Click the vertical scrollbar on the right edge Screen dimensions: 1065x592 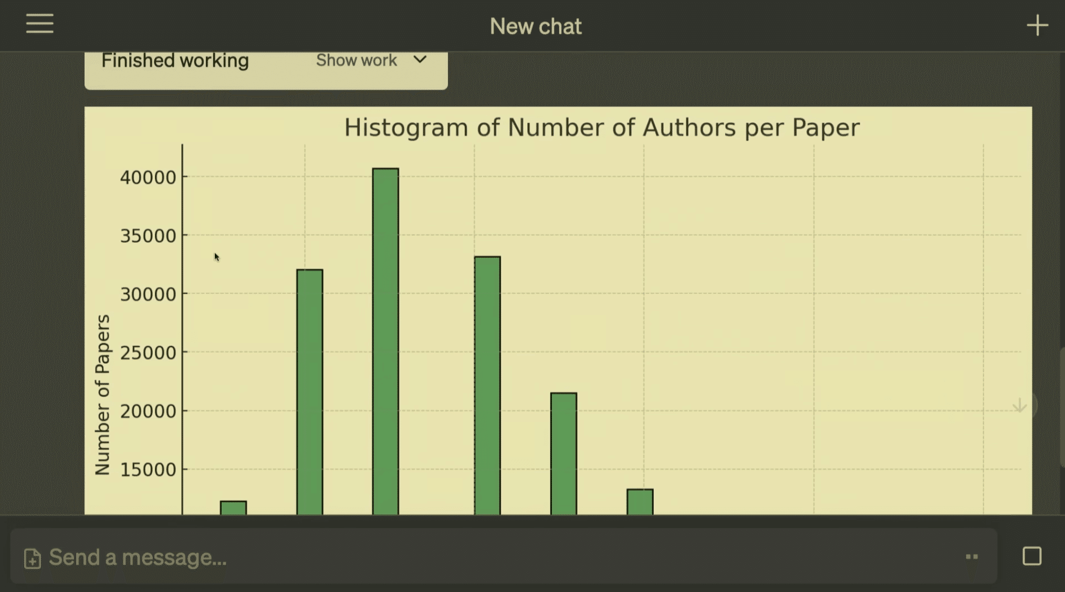click(1061, 407)
